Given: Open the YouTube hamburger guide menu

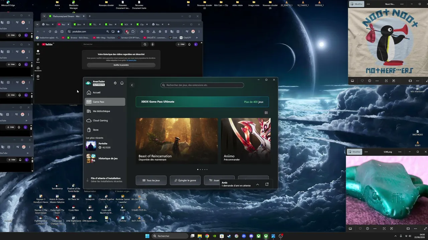Looking at the screenshot, I should tap(38, 44).
